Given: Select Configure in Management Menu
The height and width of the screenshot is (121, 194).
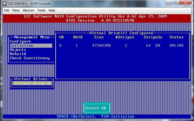Looking at the screenshot, I should click(x=20, y=41).
